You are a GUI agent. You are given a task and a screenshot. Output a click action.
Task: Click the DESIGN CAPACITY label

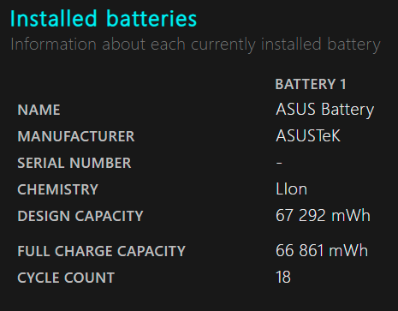click(x=80, y=216)
